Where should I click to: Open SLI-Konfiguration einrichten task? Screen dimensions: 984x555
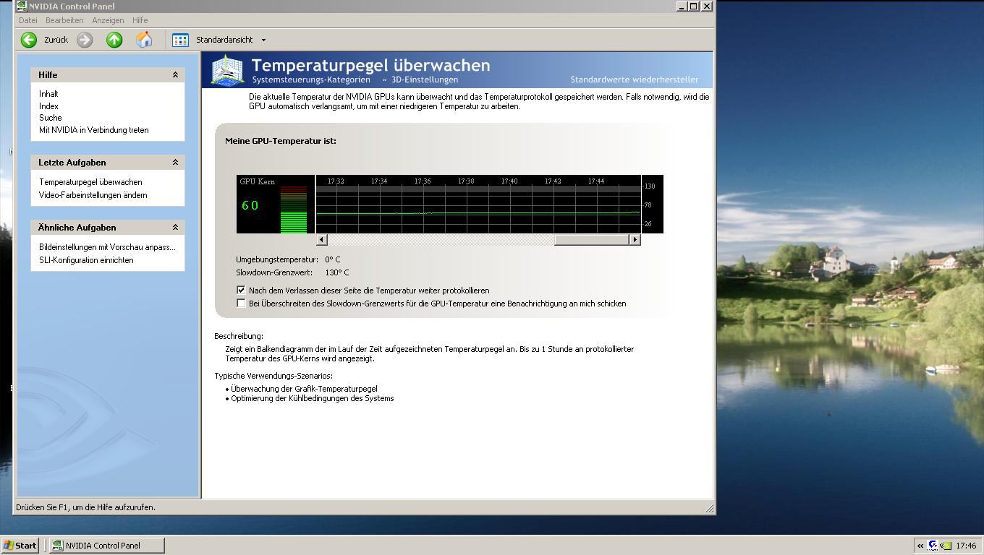click(x=86, y=260)
